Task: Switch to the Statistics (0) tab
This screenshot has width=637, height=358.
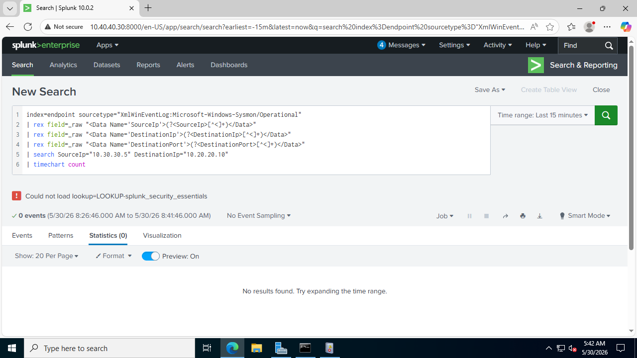Action: pyautogui.click(x=108, y=236)
